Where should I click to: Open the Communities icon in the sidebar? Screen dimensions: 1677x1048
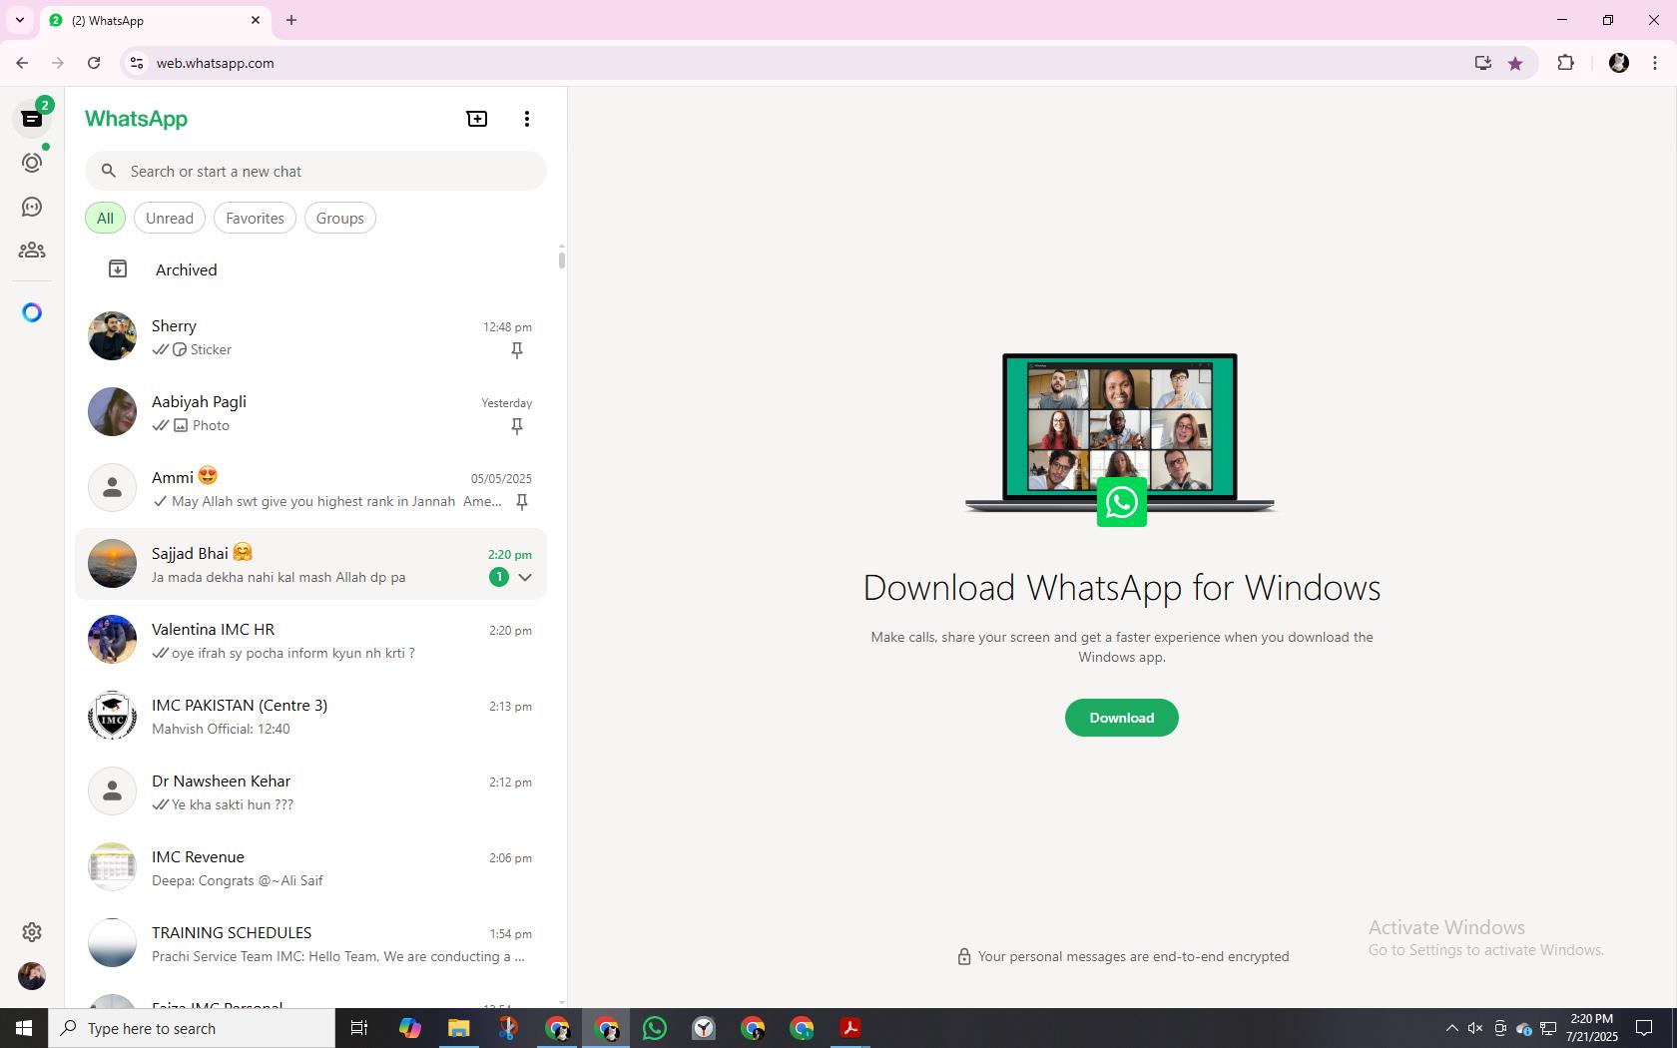point(32,251)
